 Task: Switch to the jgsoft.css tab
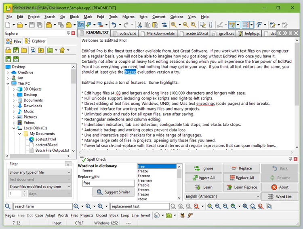pos(223,34)
